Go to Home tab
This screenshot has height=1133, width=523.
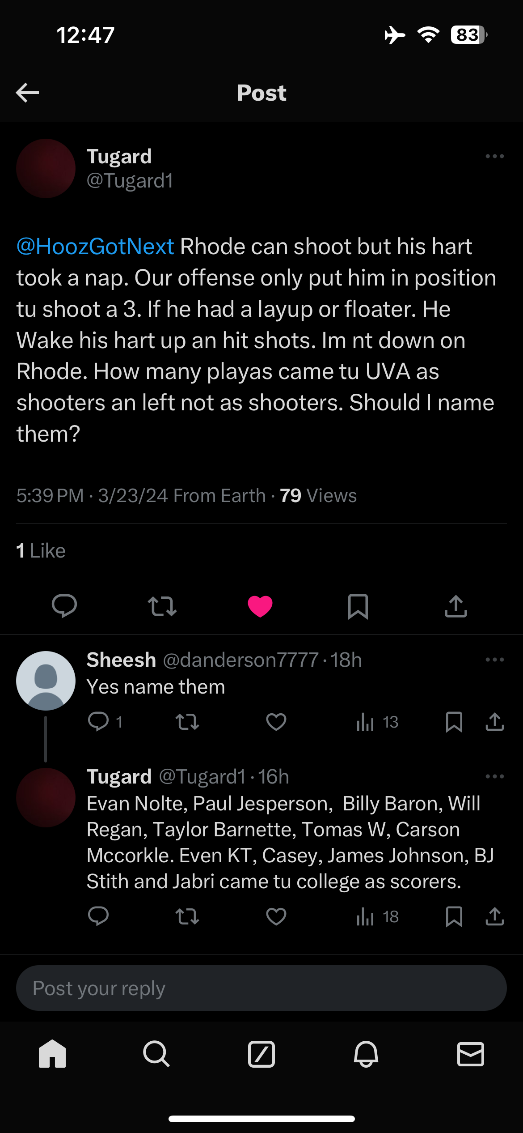pyautogui.click(x=52, y=1054)
